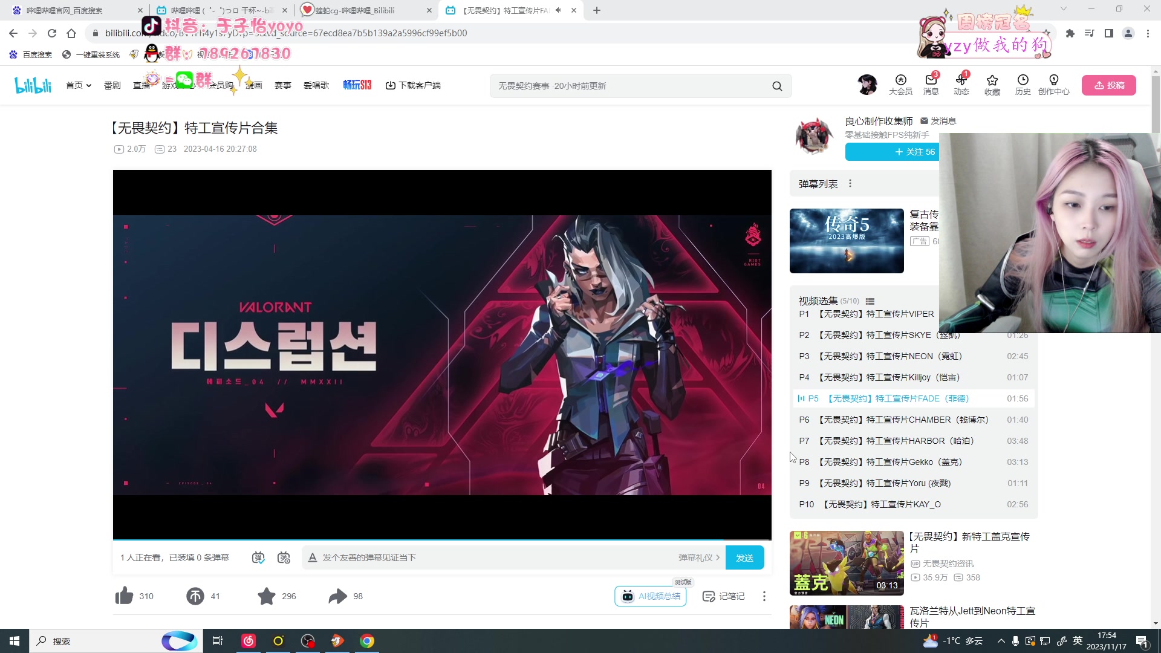Open 消息 messages icon
Screen dimensions: 1161x653
point(931,85)
